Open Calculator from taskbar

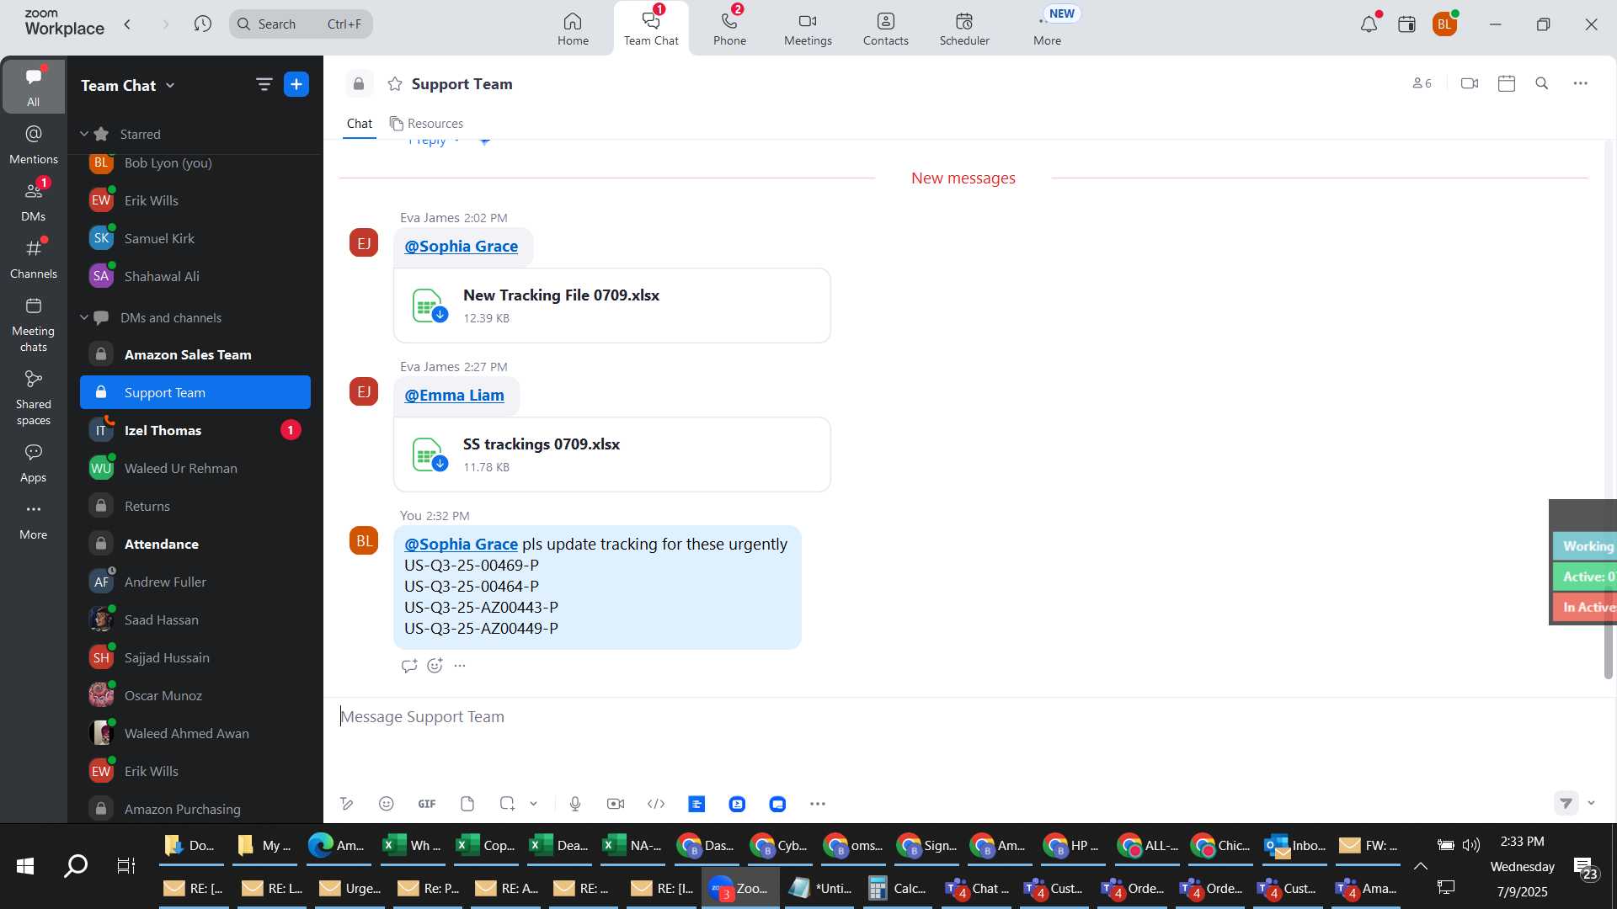click(x=898, y=888)
